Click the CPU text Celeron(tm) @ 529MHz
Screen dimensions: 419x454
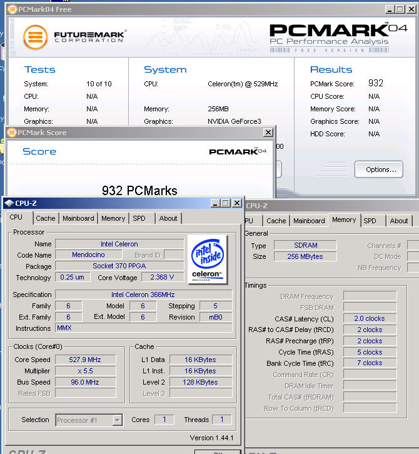[243, 84]
